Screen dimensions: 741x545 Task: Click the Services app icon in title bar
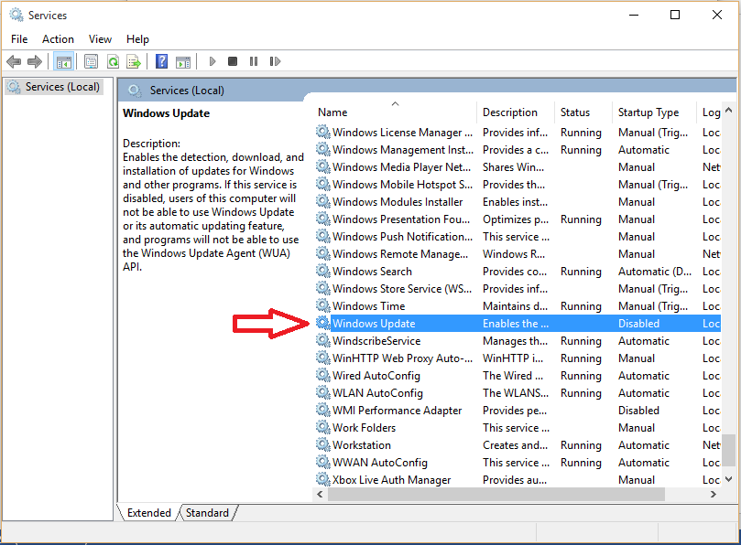click(x=16, y=15)
